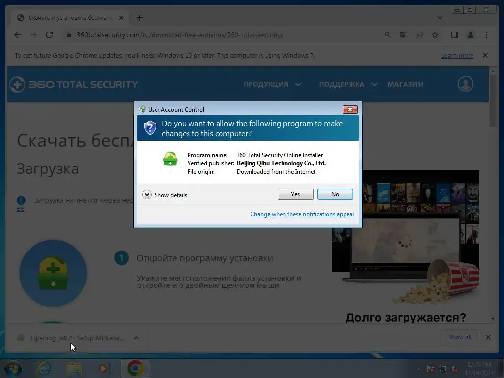This screenshot has height=378, width=504.
Task: Click No in the User Account Control dialog
Action: click(x=335, y=194)
